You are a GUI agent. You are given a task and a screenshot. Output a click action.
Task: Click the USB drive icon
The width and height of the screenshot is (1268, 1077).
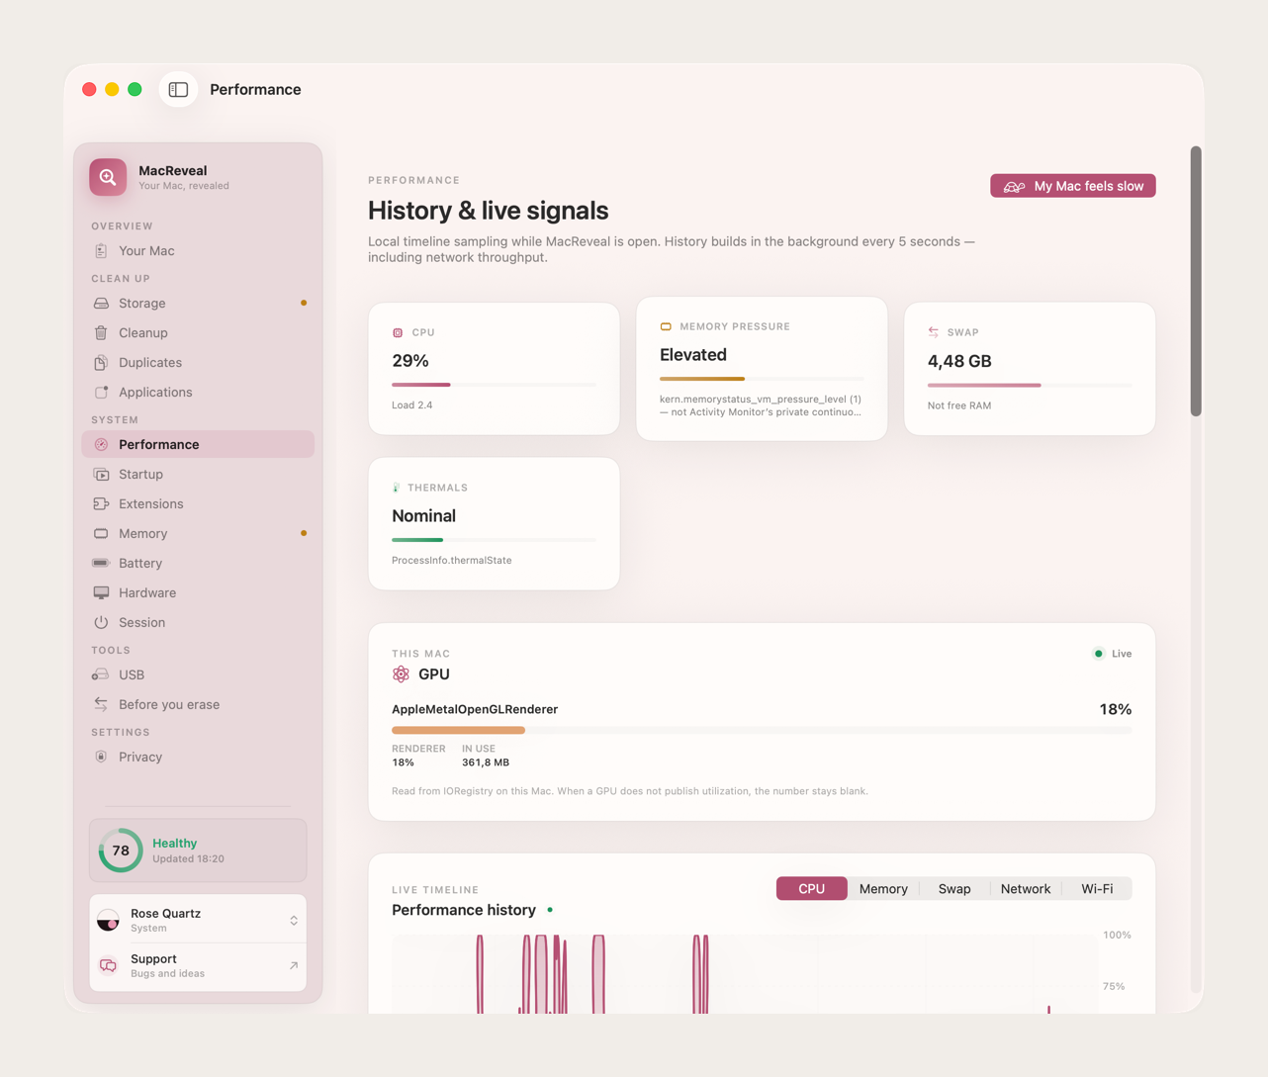pos(101,675)
